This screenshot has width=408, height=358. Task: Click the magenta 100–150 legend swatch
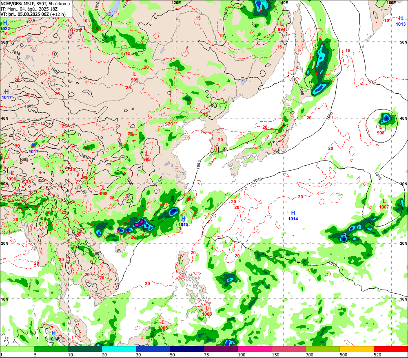pos(255,349)
